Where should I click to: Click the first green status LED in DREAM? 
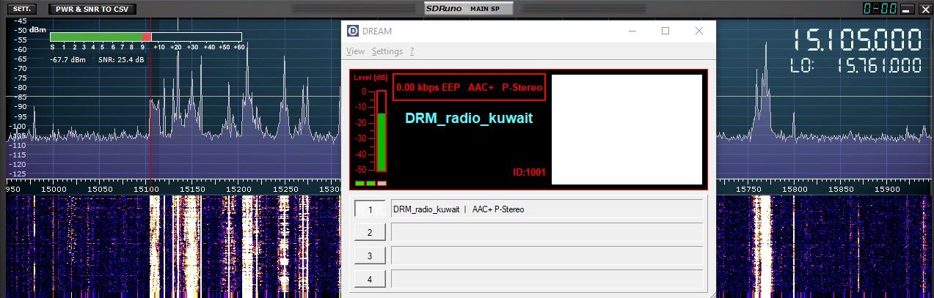click(x=360, y=183)
